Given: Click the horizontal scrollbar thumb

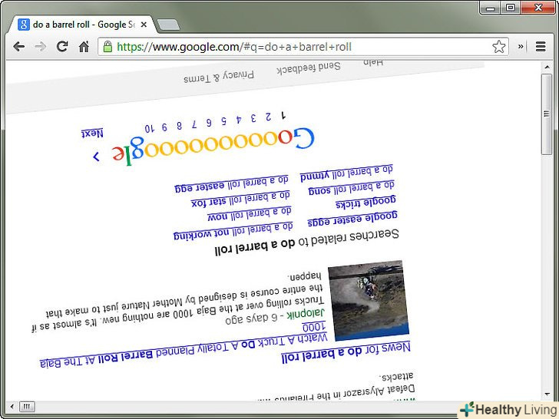Looking at the screenshot, I should 27,406.
